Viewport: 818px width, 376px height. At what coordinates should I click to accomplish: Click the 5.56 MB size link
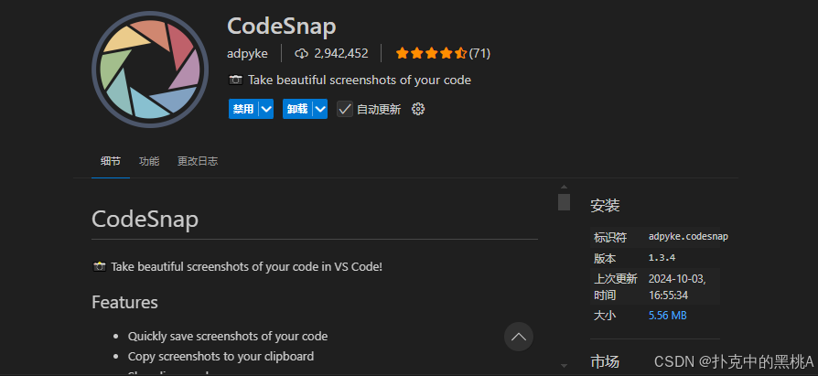click(667, 316)
